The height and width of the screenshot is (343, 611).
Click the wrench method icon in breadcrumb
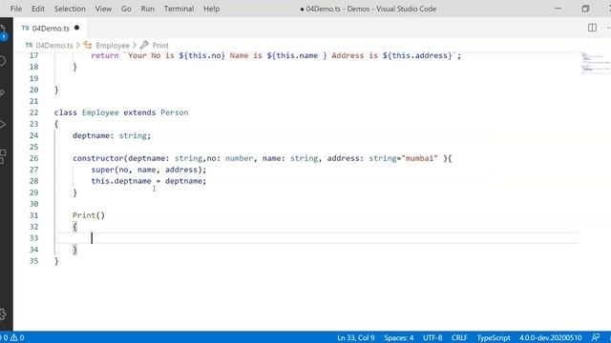[x=144, y=45]
